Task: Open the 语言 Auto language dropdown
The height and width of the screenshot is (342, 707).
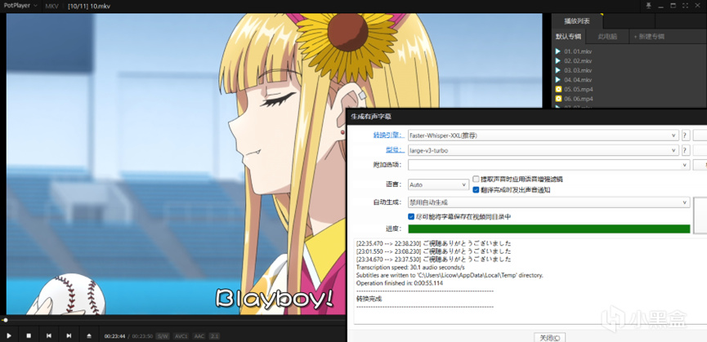Action: (438, 185)
